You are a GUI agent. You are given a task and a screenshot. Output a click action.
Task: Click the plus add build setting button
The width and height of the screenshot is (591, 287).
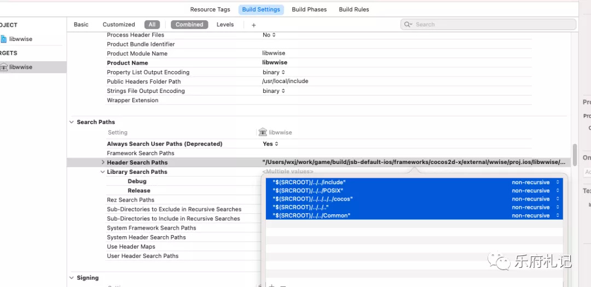click(254, 25)
